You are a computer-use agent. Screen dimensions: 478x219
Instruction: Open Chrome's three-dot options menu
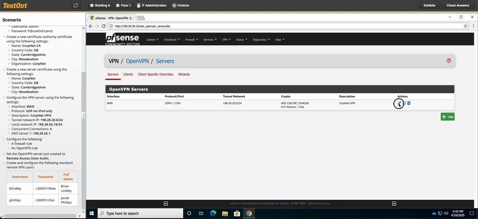(x=473, y=26)
